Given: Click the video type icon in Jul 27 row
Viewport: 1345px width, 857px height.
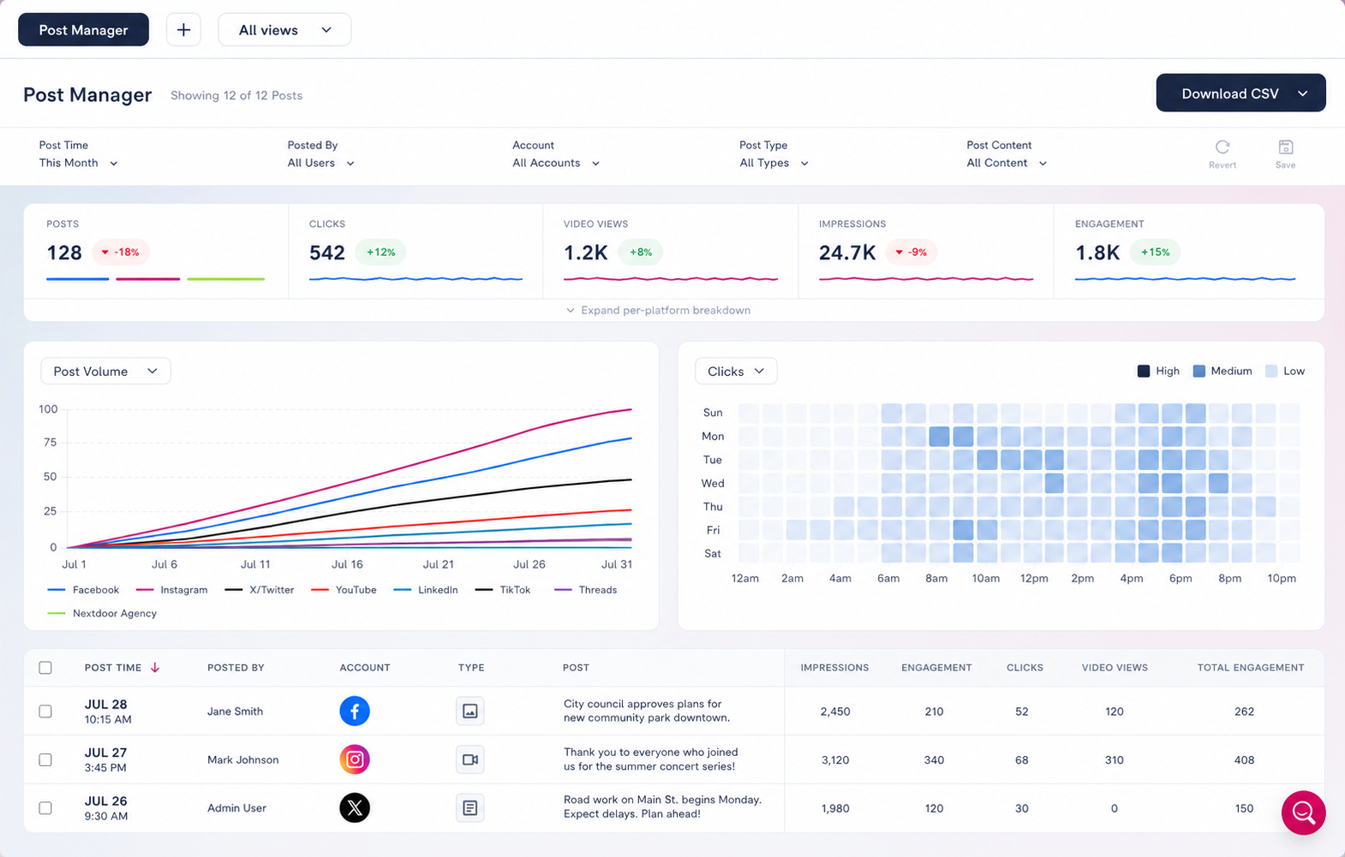Looking at the screenshot, I should pyautogui.click(x=470, y=759).
